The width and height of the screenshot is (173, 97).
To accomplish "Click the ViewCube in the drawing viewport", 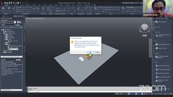I will coord(145,27).
